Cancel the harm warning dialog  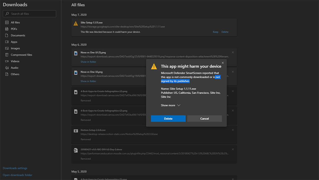click(204, 119)
